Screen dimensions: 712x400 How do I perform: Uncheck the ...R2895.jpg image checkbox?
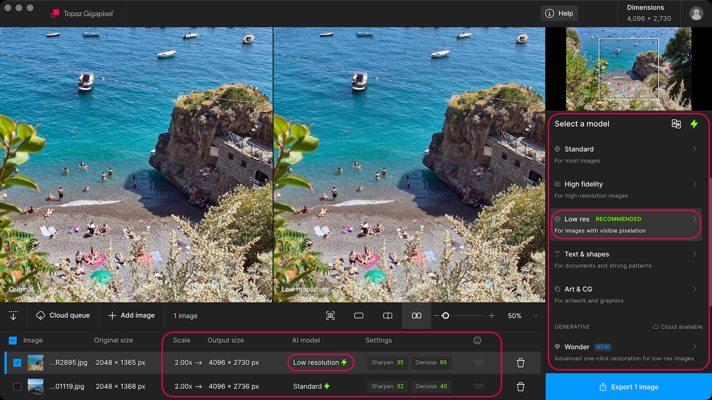pyautogui.click(x=17, y=363)
